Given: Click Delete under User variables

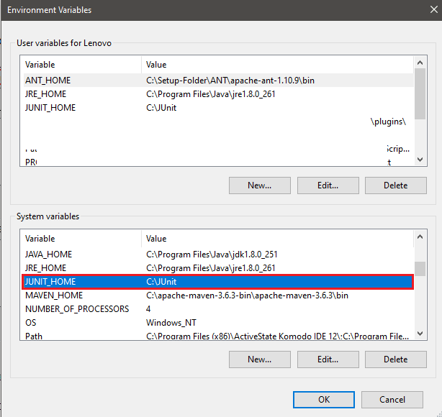Looking at the screenshot, I should pos(395,185).
